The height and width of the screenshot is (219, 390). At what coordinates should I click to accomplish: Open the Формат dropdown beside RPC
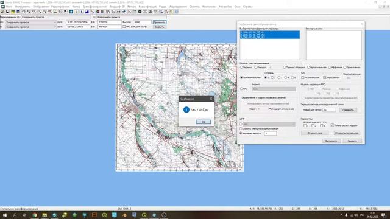[274, 89]
